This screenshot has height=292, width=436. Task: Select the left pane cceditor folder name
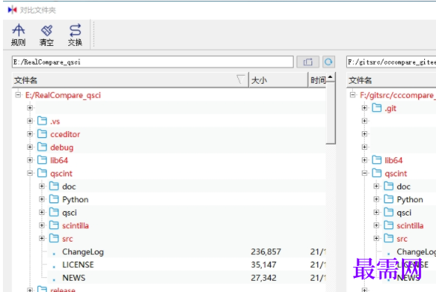65,134
